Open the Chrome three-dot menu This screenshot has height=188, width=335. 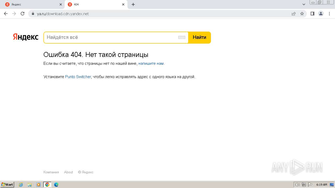(x=329, y=14)
